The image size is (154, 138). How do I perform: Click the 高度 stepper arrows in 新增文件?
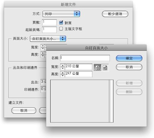click(43, 55)
